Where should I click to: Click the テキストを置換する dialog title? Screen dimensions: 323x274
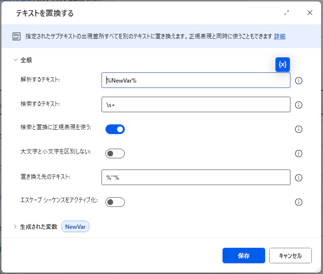point(45,13)
